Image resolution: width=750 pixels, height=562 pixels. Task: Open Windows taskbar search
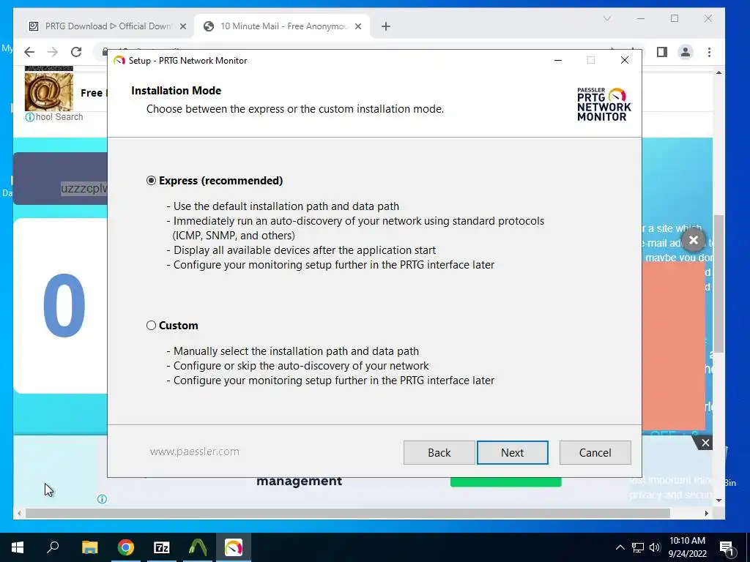point(53,547)
